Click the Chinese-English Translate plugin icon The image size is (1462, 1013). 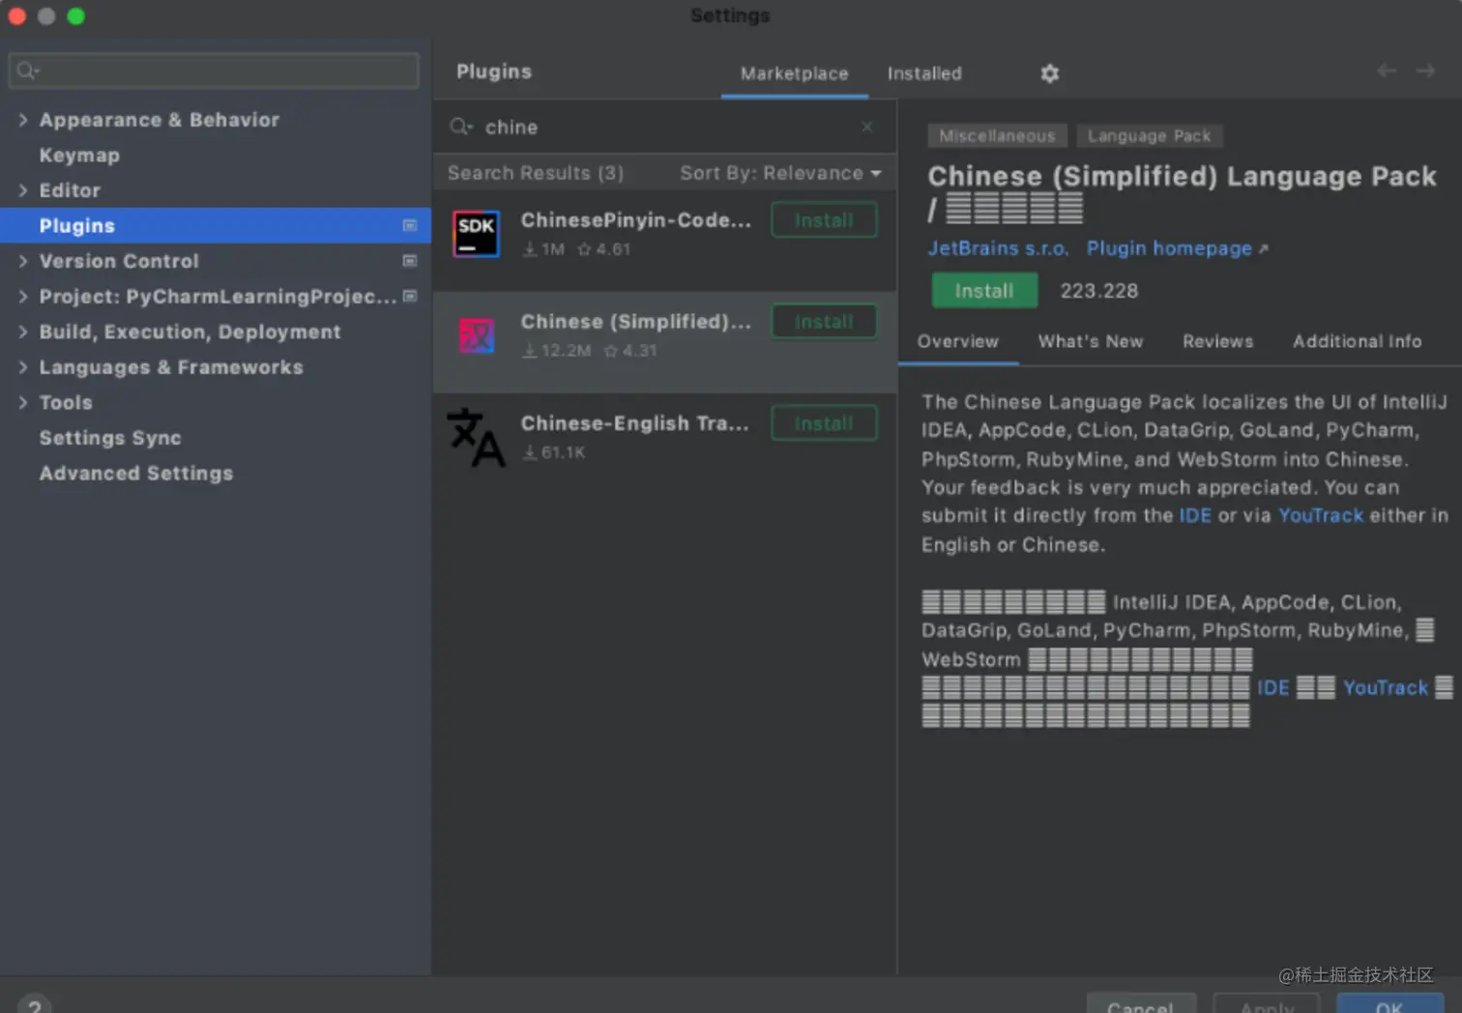[477, 437]
